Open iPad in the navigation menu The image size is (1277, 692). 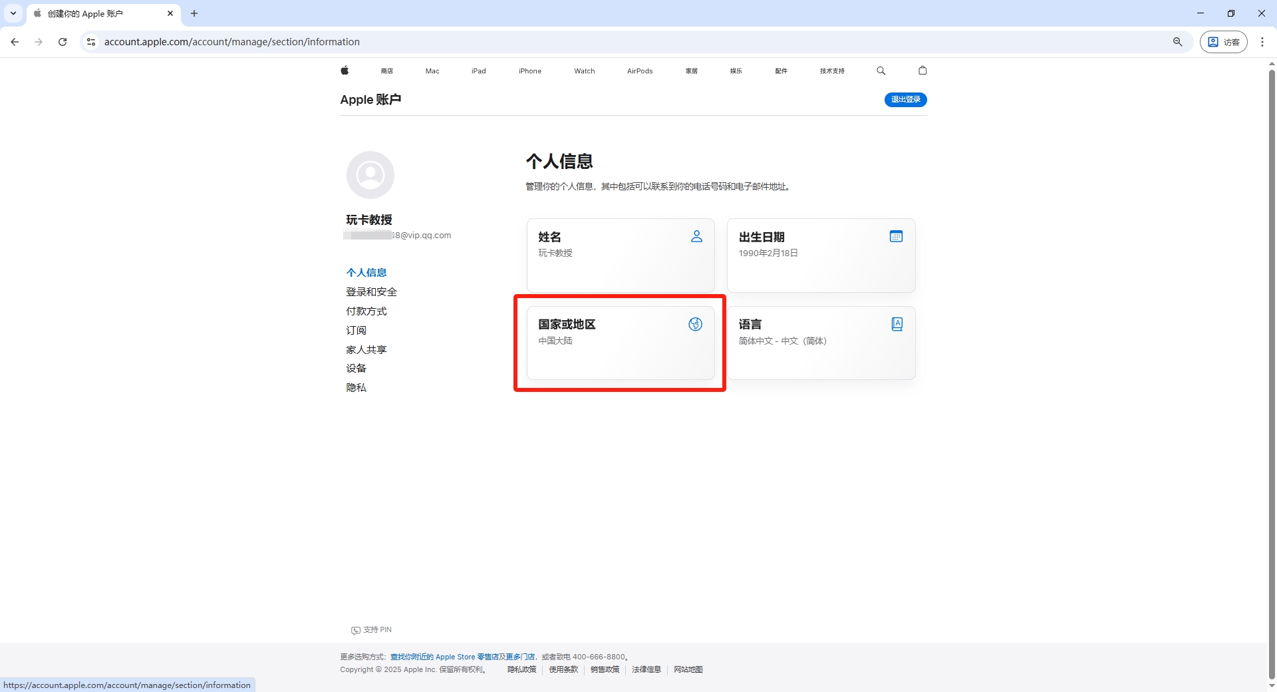tap(479, 71)
